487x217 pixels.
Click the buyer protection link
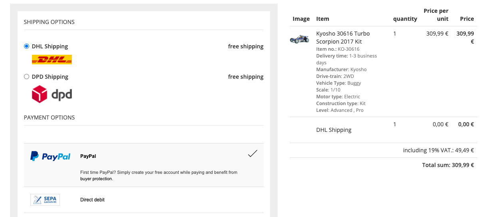96,179
